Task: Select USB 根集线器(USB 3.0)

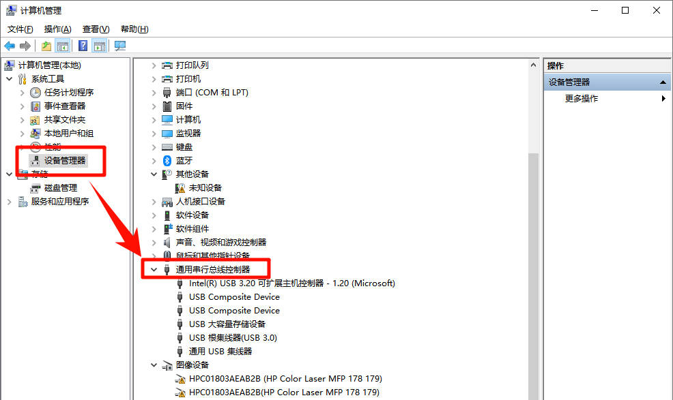Action: 233,338
